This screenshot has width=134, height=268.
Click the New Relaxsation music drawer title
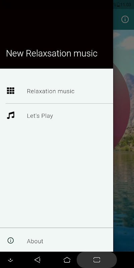point(52,54)
